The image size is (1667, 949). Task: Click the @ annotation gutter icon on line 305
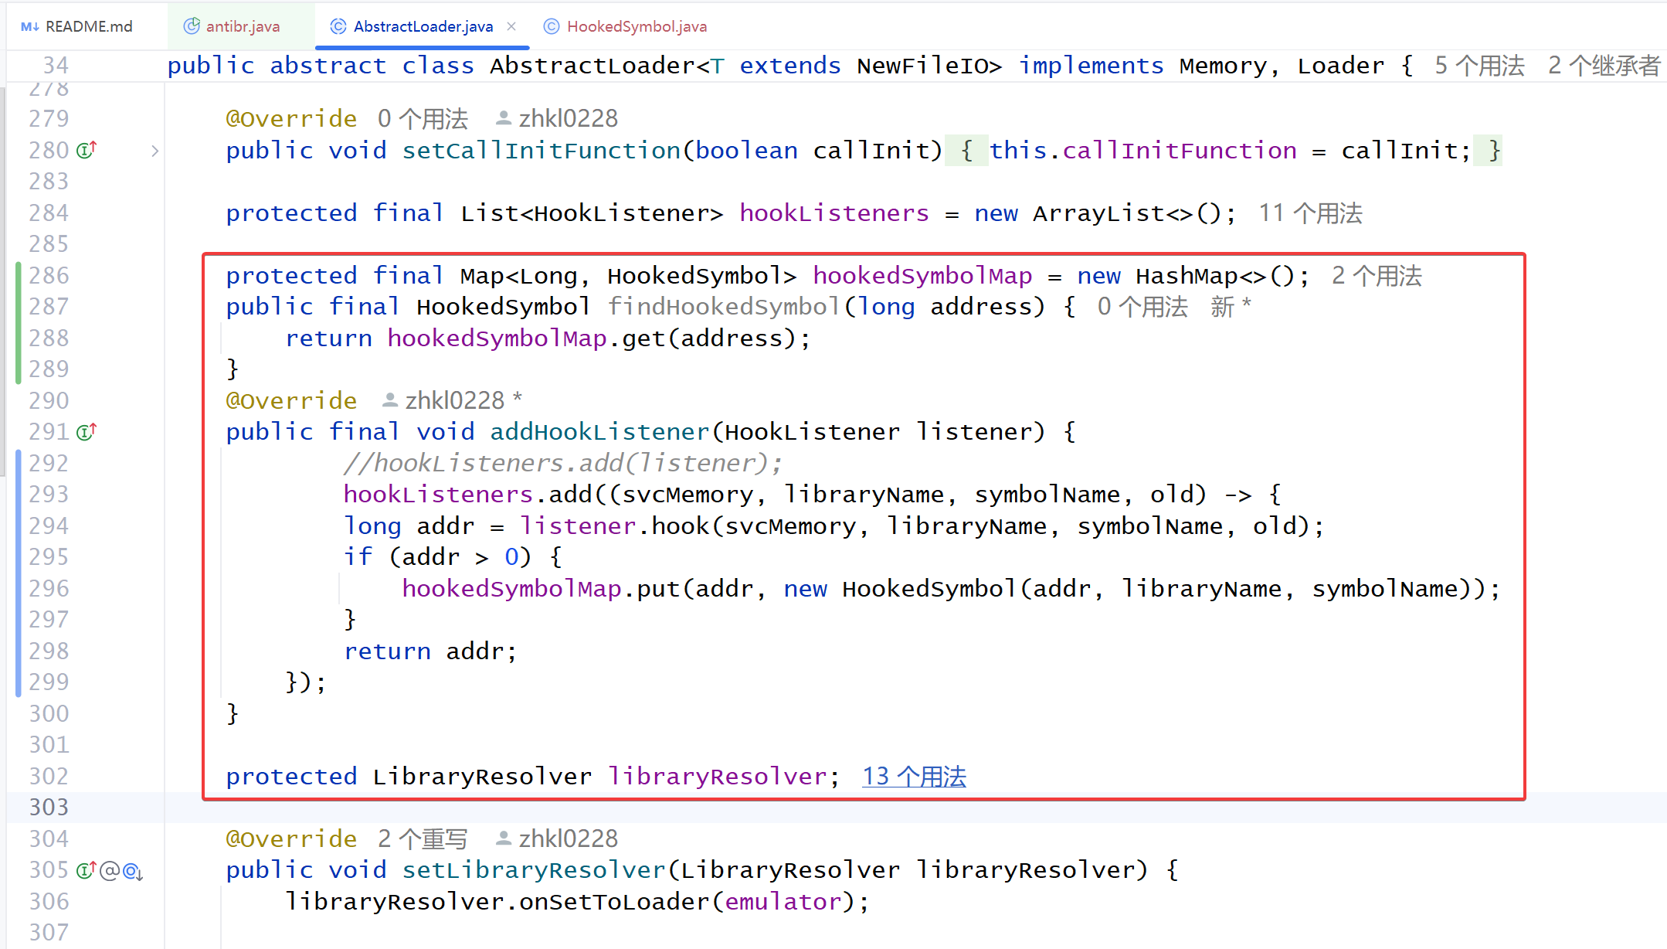coord(110,871)
